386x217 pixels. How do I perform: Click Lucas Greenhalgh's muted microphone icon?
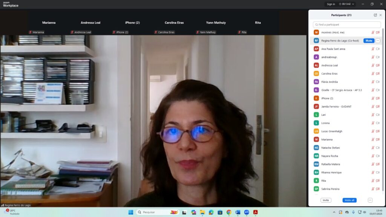(x=373, y=131)
